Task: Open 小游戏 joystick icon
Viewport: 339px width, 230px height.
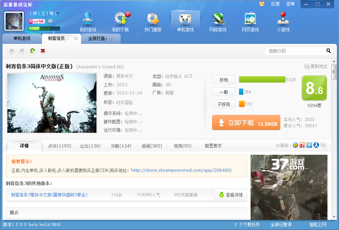Action: click(283, 22)
